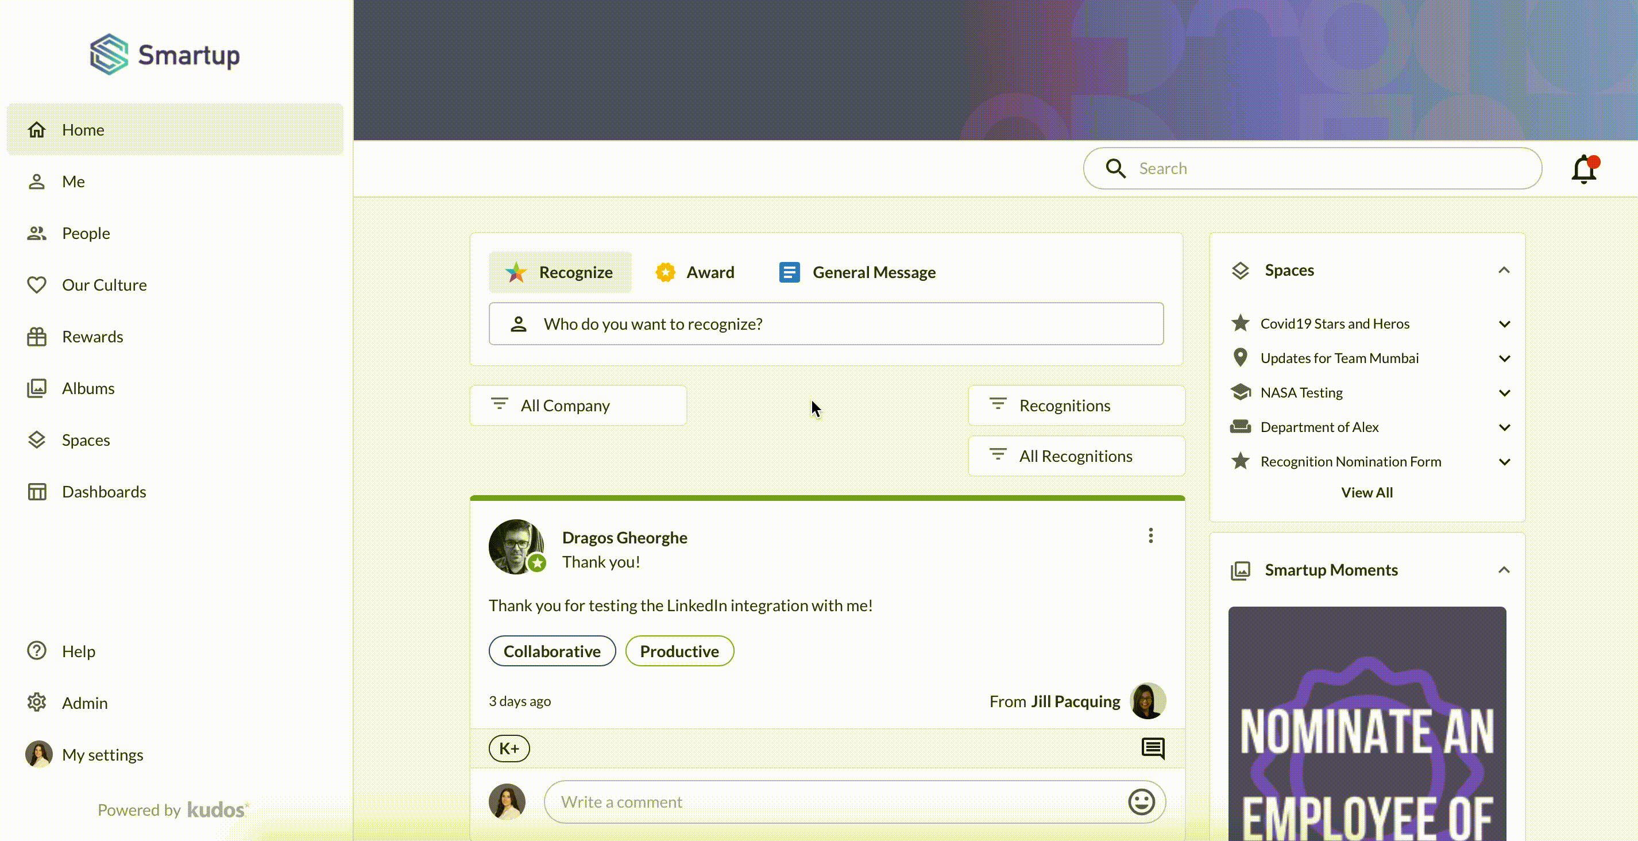Click the Dashboards table icon
The height and width of the screenshot is (841, 1638).
(x=37, y=492)
